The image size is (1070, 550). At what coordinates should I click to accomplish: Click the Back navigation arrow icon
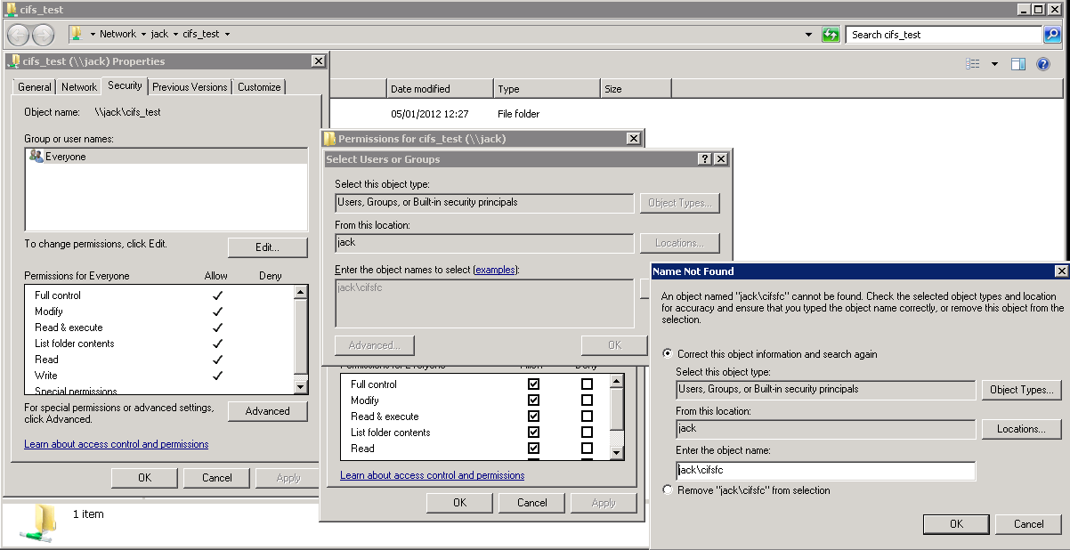[x=19, y=35]
